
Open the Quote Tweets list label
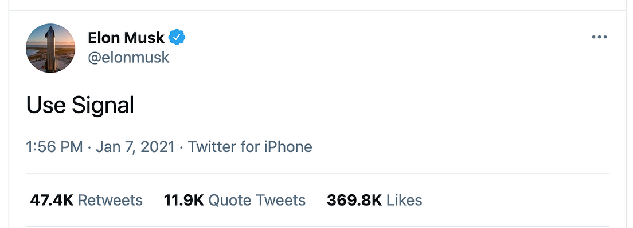[257, 200]
